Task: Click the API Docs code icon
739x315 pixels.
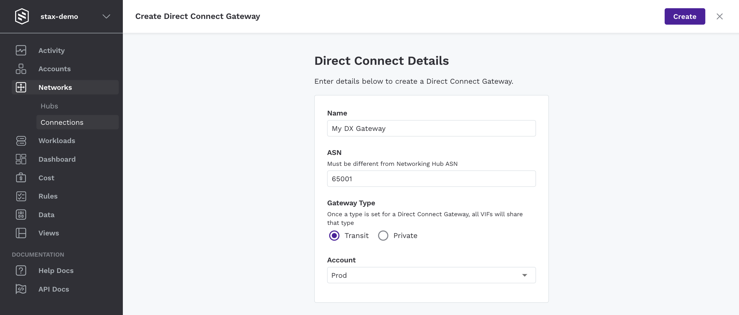Action: (21, 289)
